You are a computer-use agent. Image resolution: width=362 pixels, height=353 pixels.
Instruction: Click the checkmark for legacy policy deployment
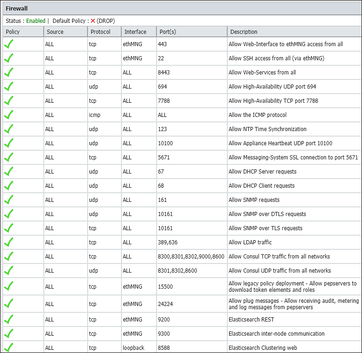9,286
